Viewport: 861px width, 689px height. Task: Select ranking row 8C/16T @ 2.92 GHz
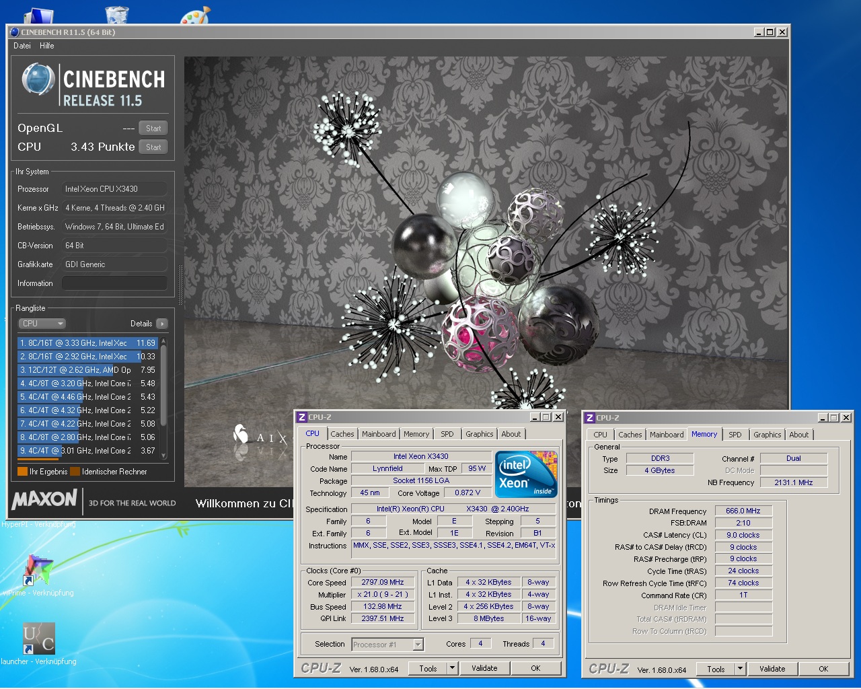87,357
